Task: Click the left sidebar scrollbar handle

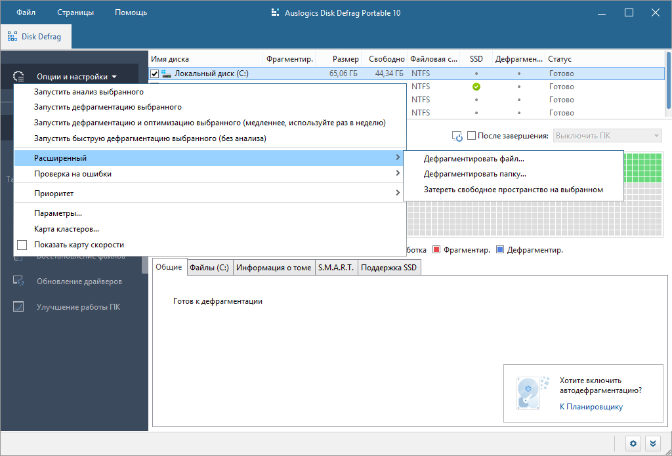Action: pyautogui.click(x=144, y=265)
